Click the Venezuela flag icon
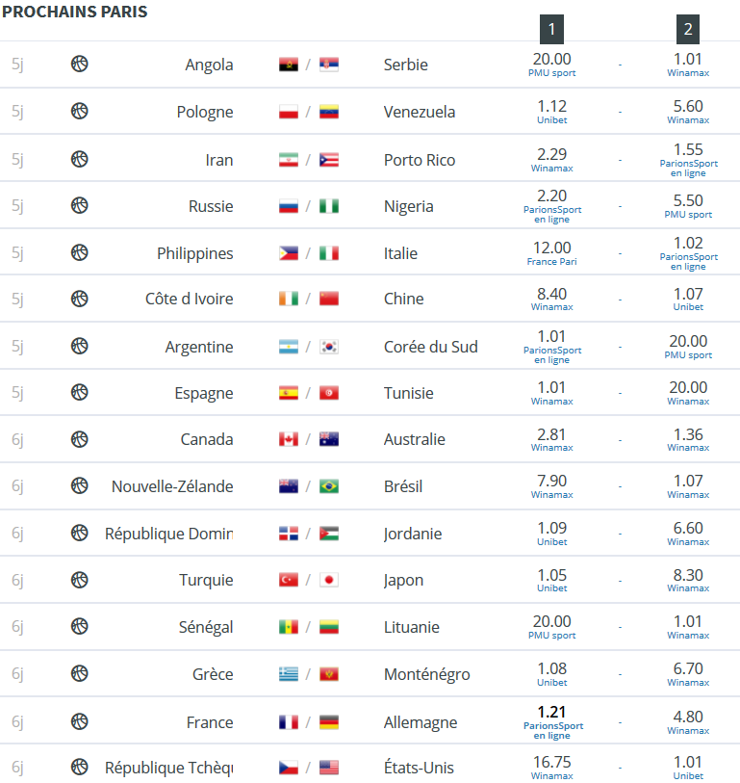The width and height of the screenshot is (740, 783). (329, 112)
